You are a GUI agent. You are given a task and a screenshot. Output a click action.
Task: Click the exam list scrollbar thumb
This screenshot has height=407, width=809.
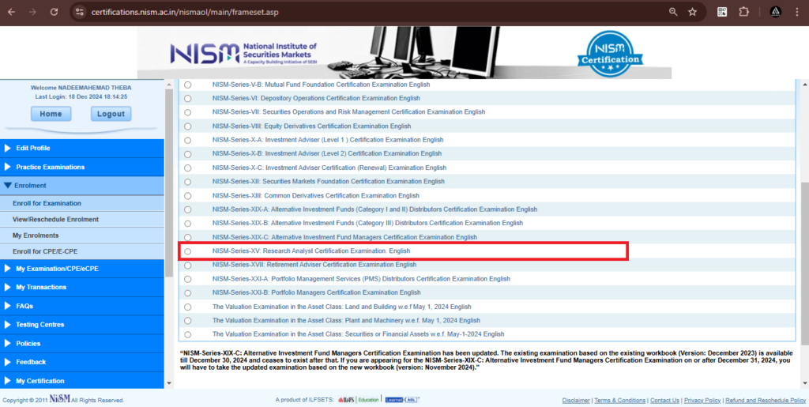(x=805, y=264)
